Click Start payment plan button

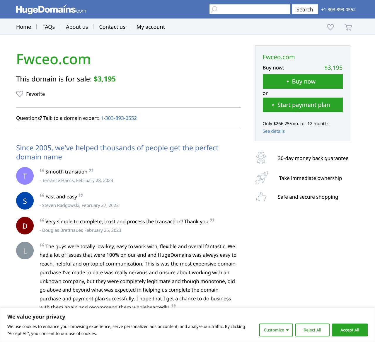click(303, 105)
